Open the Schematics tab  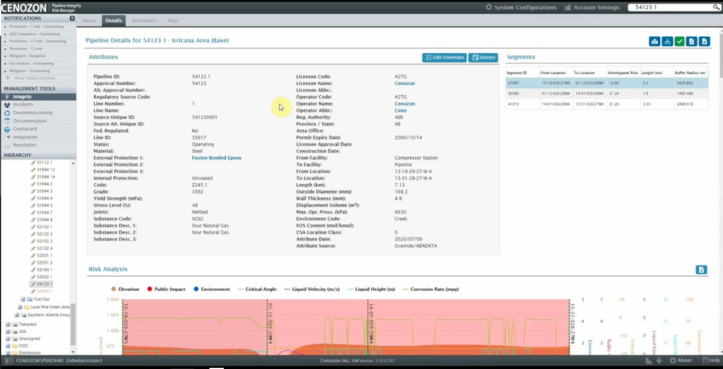(x=144, y=20)
